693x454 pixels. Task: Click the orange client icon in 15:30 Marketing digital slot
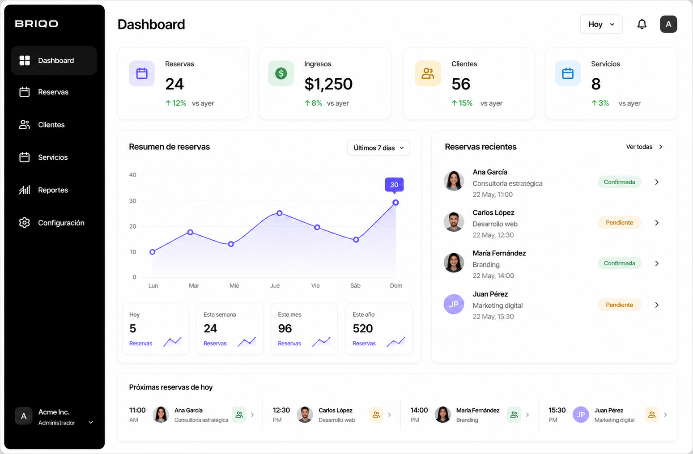point(652,415)
